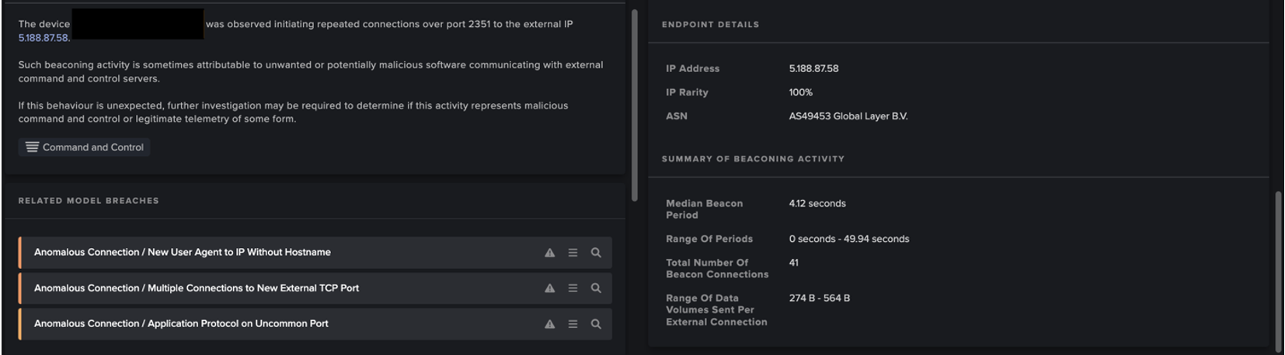
Task: Click search icon on Multiple Connections breach
Action: pos(596,288)
